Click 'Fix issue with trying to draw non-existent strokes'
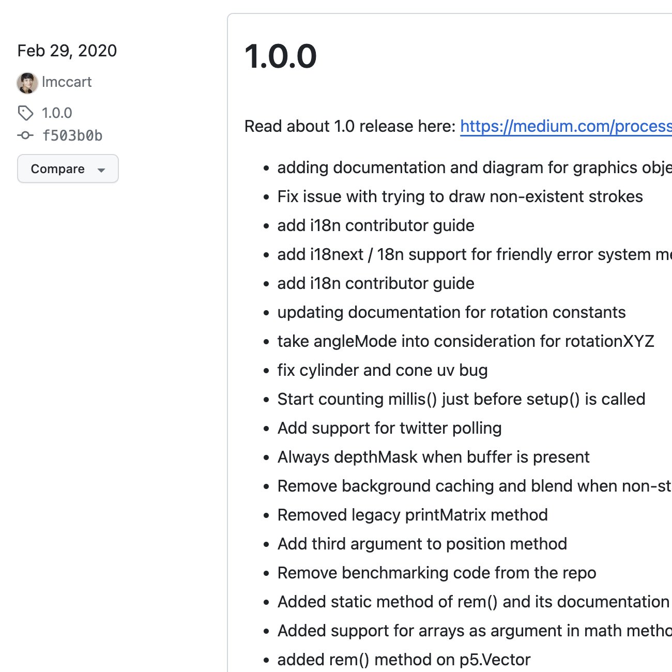The width and height of the screenshot is (672, 672). (x=460, y=196)
